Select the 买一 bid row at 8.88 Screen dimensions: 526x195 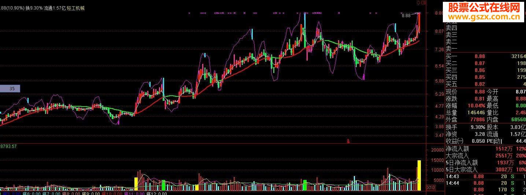(x=485, y=56)
